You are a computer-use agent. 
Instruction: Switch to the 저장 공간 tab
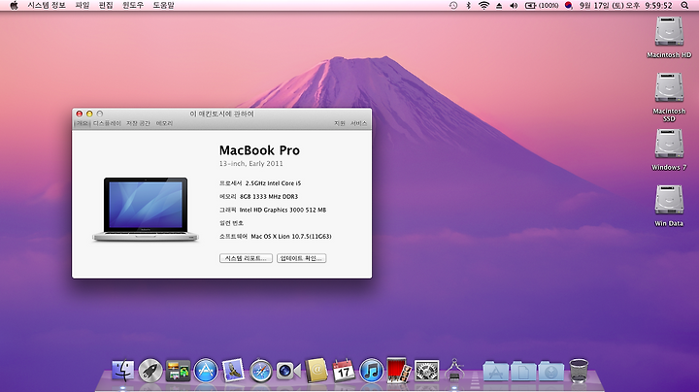pyautogui.click(x=138, y=123)
